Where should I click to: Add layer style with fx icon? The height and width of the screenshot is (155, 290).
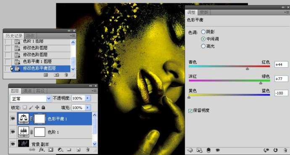[41, 150]
